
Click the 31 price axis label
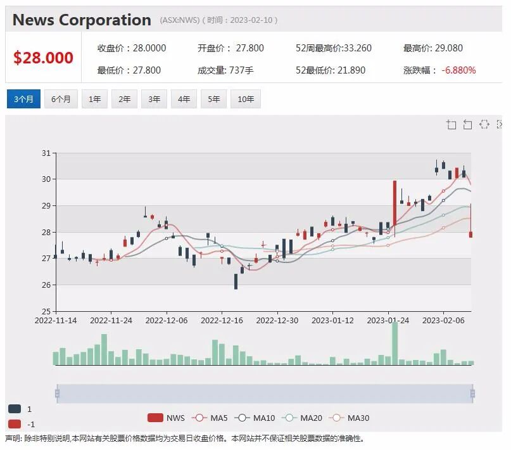[x=46, y=153]
